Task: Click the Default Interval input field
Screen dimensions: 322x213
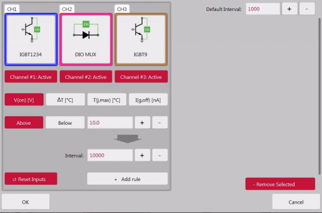Action: point(263,9)
